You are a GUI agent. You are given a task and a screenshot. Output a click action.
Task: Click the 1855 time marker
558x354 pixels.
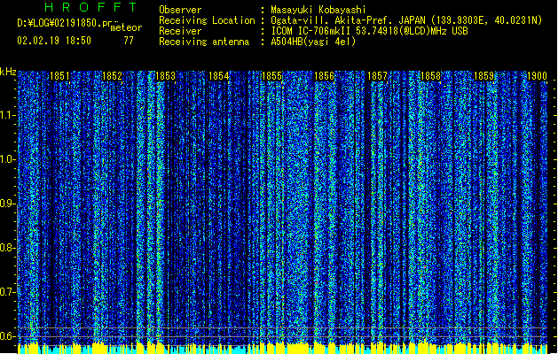271,76
